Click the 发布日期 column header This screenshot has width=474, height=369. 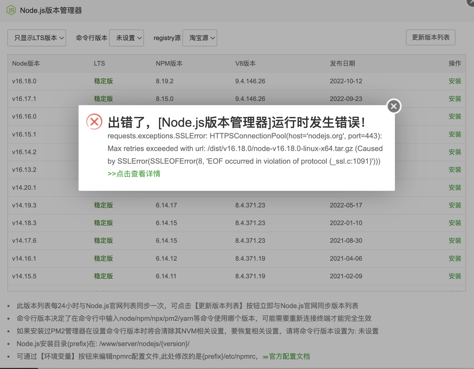[342, 64]
